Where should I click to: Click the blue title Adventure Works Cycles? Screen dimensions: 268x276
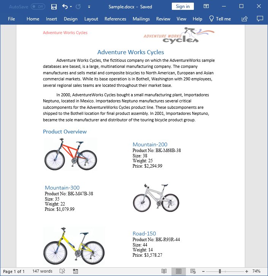pyautogui.click(x=131, y=52)
